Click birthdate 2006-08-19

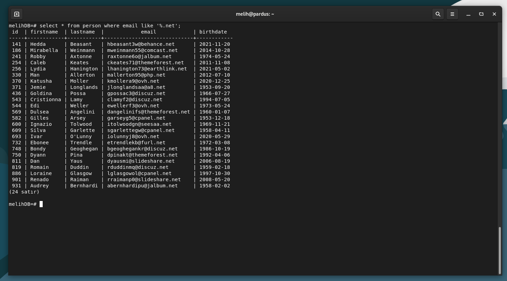pyautogui.click(x=215, y=161)
